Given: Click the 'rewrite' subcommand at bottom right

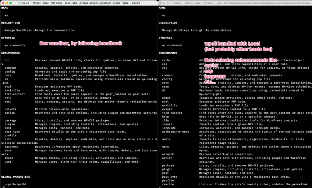Looking at the screenshot, I should coord(168,184).
